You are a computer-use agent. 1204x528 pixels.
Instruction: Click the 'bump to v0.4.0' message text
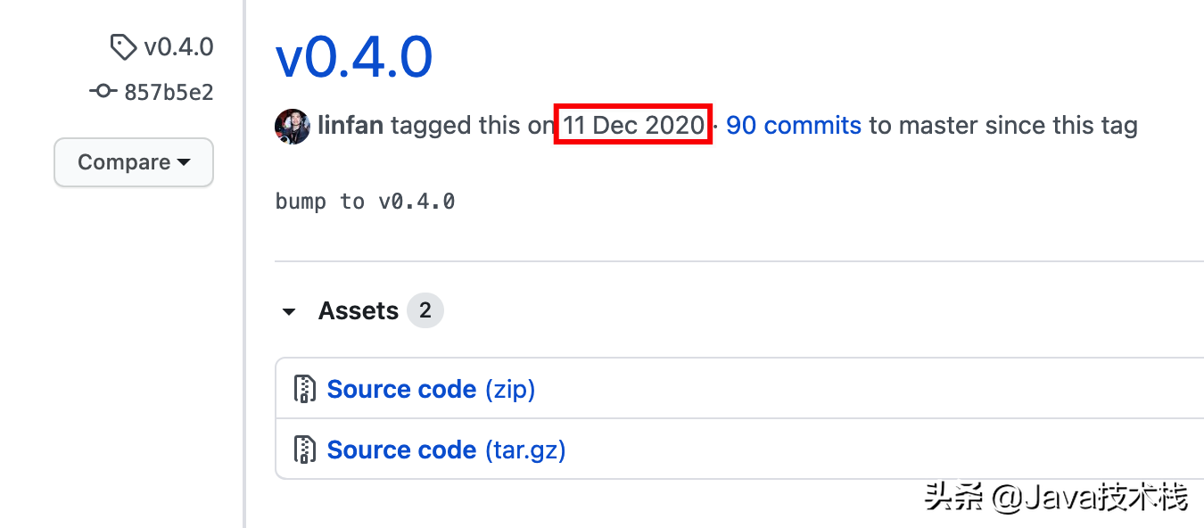(366, 202)
